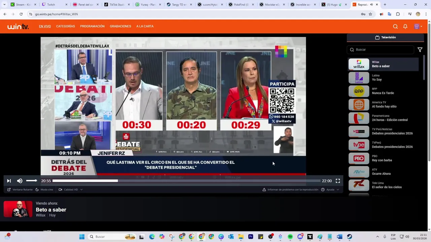Click the channel Buscar search field

click(380, 49)
